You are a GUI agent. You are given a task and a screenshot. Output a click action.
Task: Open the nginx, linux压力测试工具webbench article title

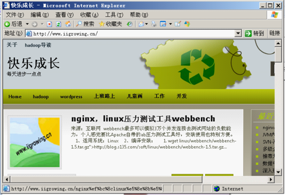[x=143, y=119]
